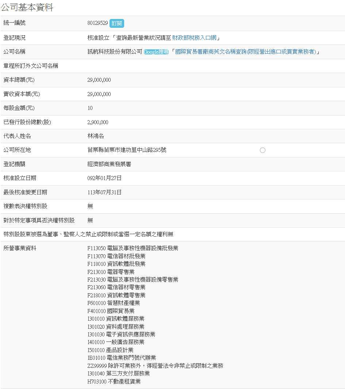Image resolution: width=345 pixels, height=389 pixels.
Task: Click the Google搜尋 button
Action: (156, 52)
